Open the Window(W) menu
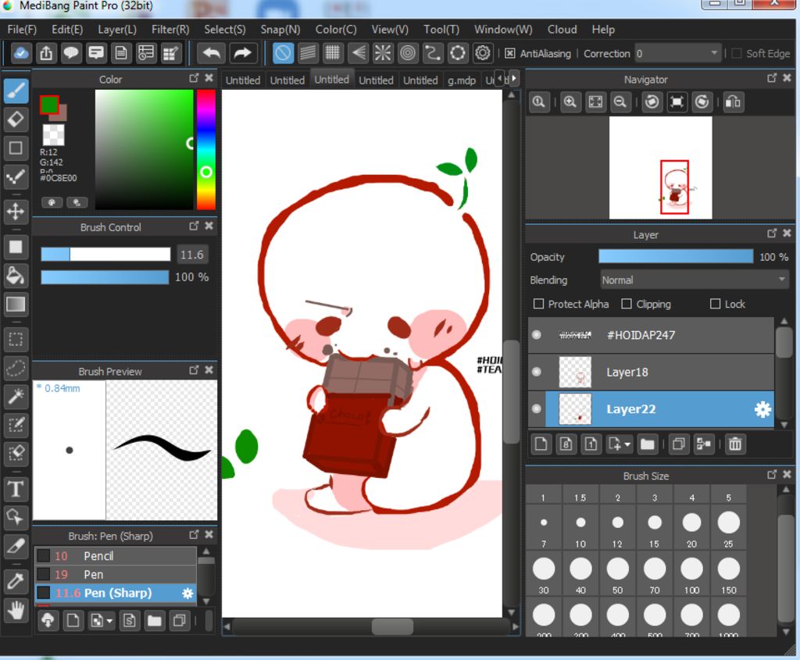This screenshot has height=660, width=800. point(503,30)
